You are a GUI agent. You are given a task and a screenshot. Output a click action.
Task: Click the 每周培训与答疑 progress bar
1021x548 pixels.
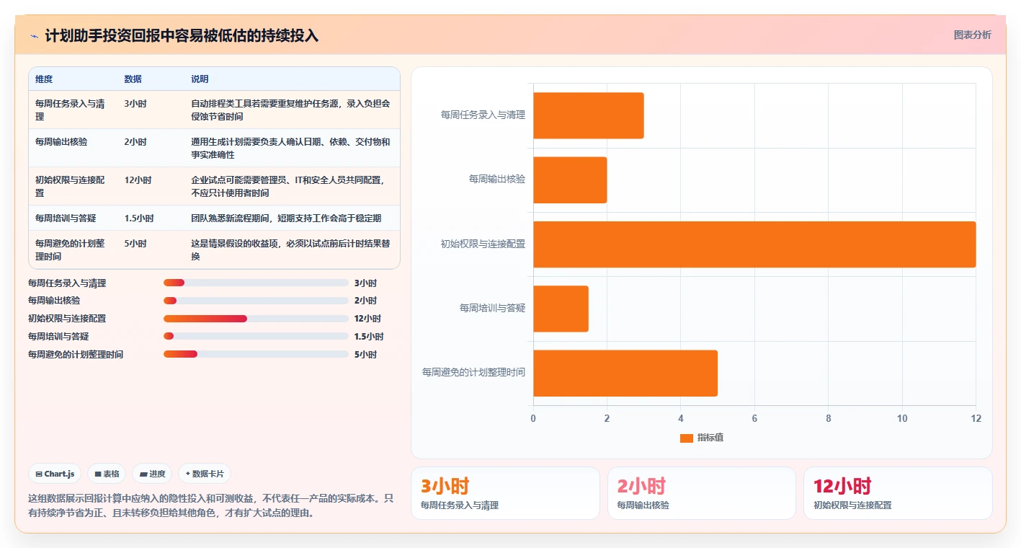coord(256,336)
